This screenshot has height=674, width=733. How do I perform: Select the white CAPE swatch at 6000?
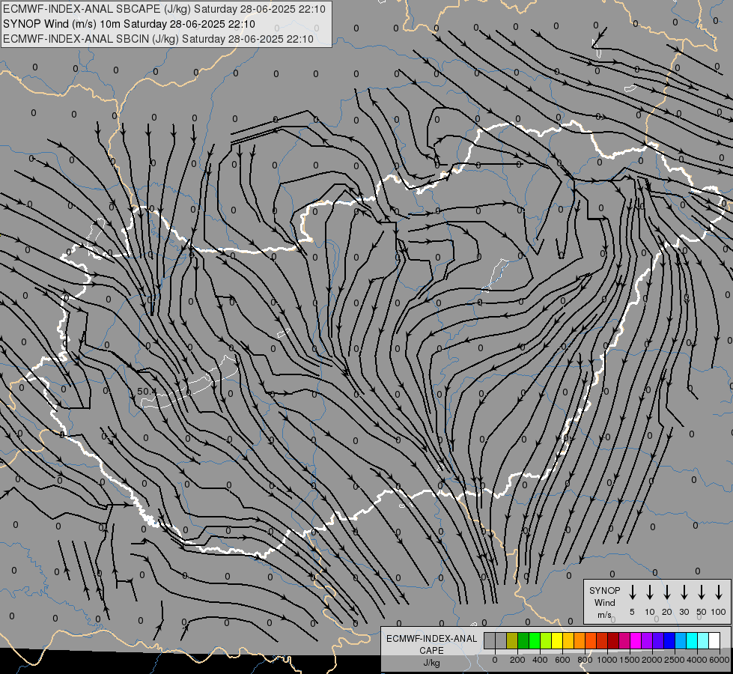click(x=714, y=640)
